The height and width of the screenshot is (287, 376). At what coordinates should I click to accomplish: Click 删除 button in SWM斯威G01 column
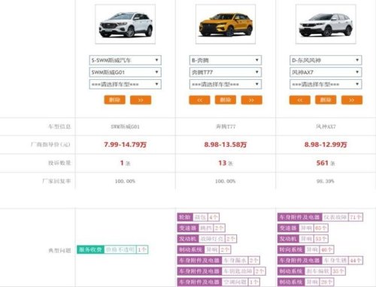pyautogui.click(x=114, y=100)
